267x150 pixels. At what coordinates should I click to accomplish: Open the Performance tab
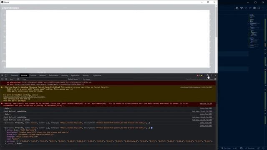(53, 75)
